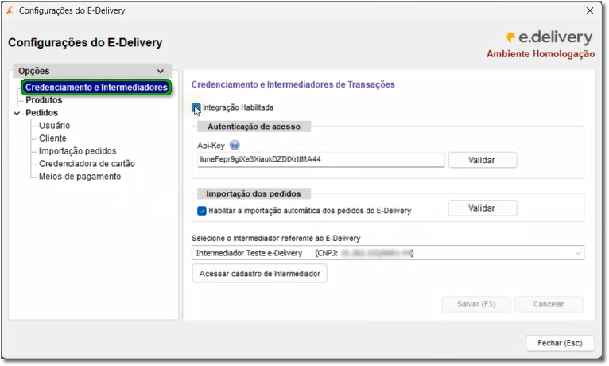Toggle the Integração Habilitada checkbox
The width and height of the screenshot is (609, 366).
pyautogui.click(x=196, y=107)
